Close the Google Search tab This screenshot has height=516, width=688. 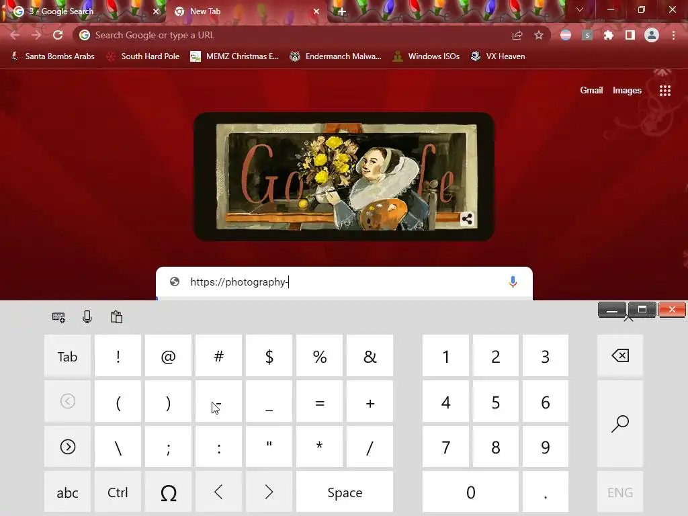(156, 12)
